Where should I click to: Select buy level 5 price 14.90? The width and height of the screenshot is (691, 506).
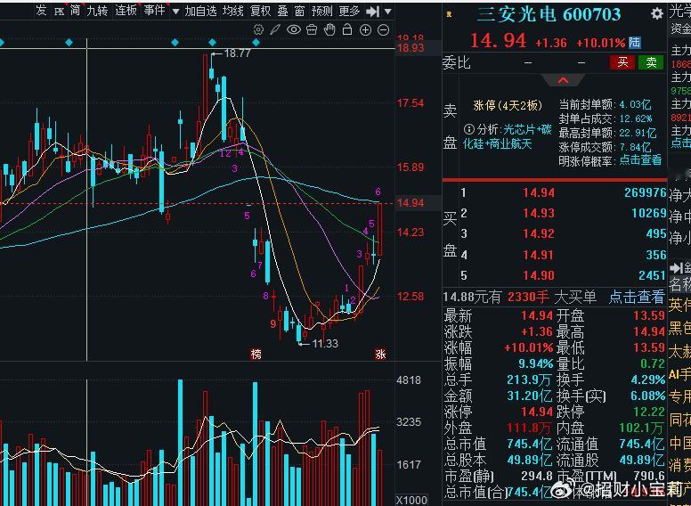pyautogui.click(x=539, y=275)
